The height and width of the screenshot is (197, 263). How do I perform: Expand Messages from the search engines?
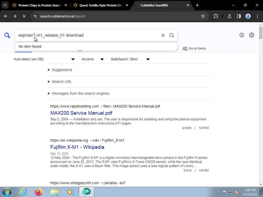(80, 93)
